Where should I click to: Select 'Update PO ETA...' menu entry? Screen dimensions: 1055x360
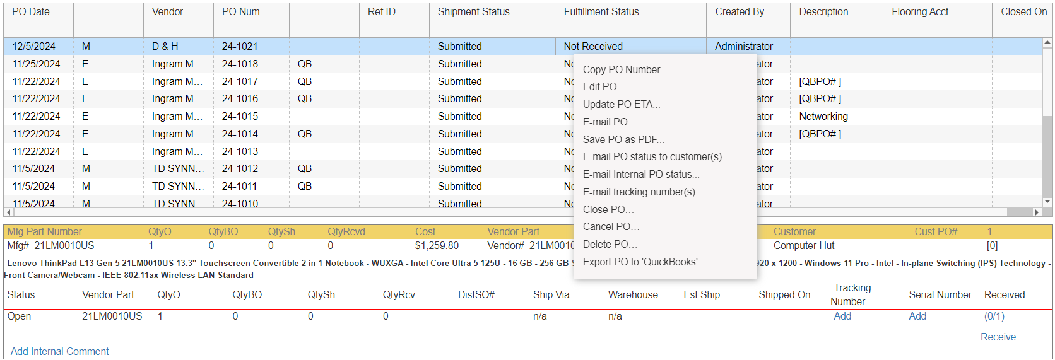click(x=621, y=105)
